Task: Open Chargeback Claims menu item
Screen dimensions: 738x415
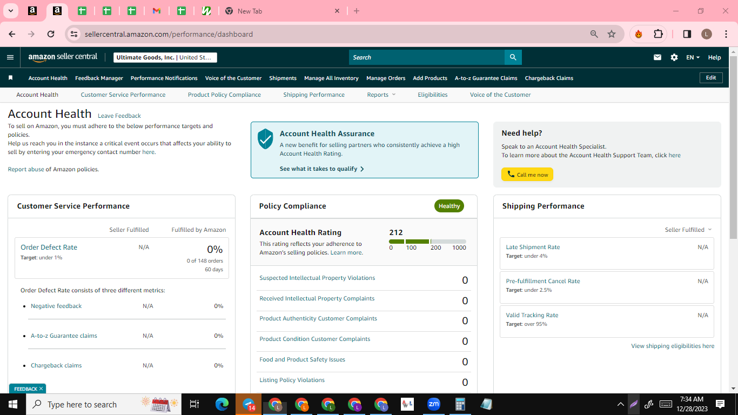Action: [x=549, y=78]
